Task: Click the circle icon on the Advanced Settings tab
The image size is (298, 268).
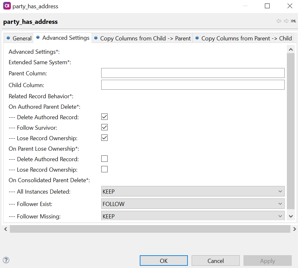Action: (38, 38)
